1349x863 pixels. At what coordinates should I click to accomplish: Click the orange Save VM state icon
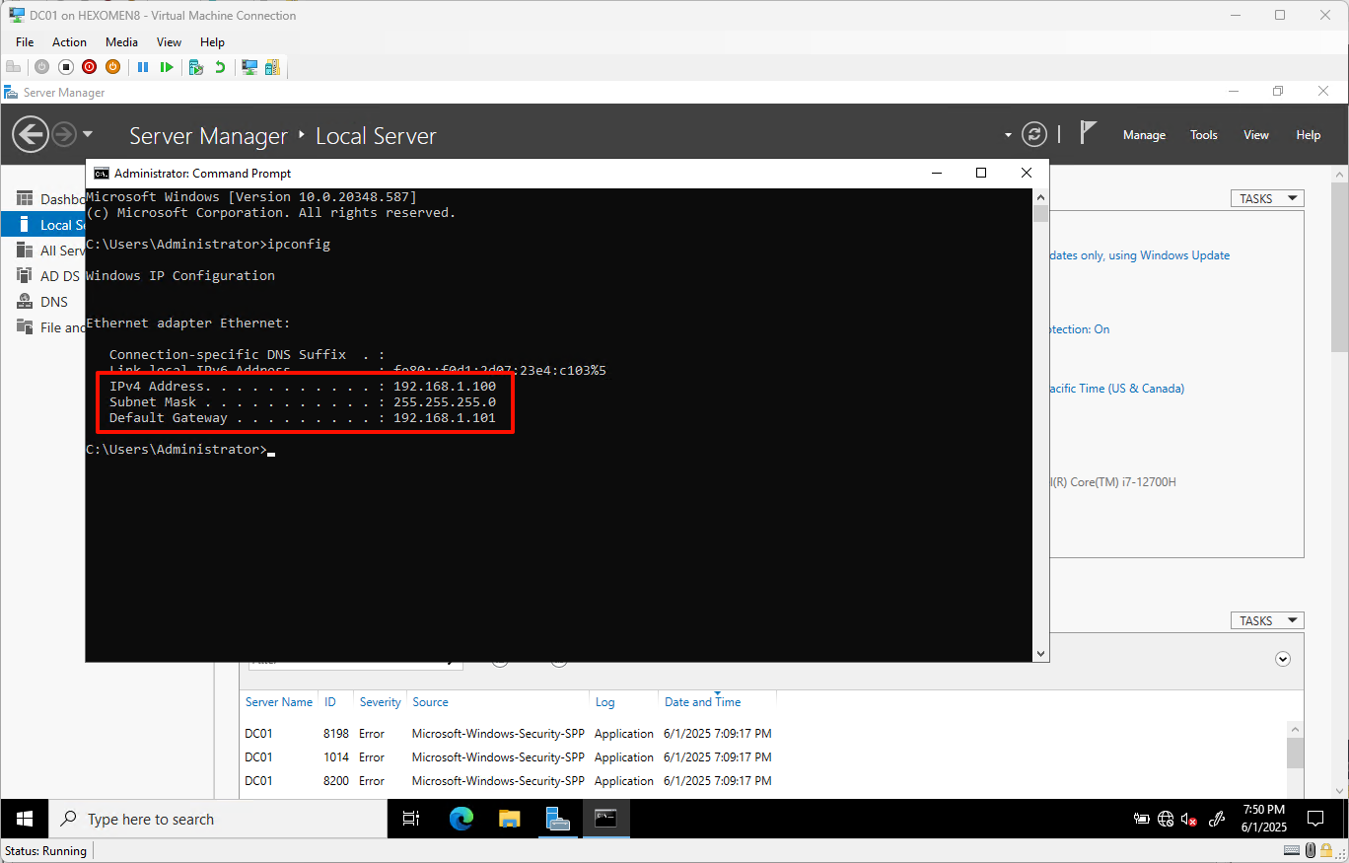pos(112,67)
